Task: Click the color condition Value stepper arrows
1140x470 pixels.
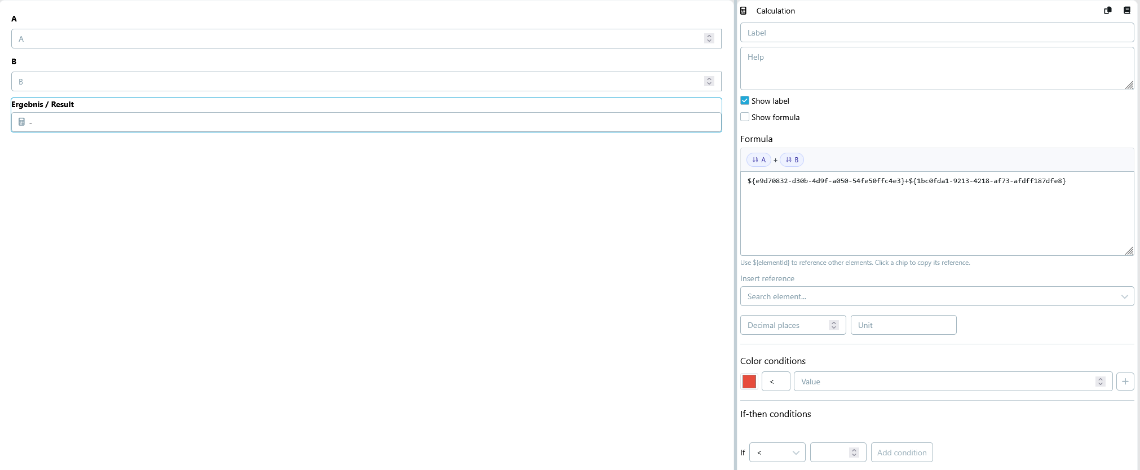Action: [x=1101, y=382]
